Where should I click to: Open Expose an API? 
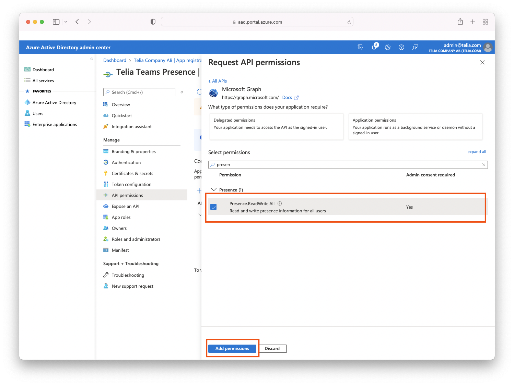pyautogui.click(x=125, y=206)
